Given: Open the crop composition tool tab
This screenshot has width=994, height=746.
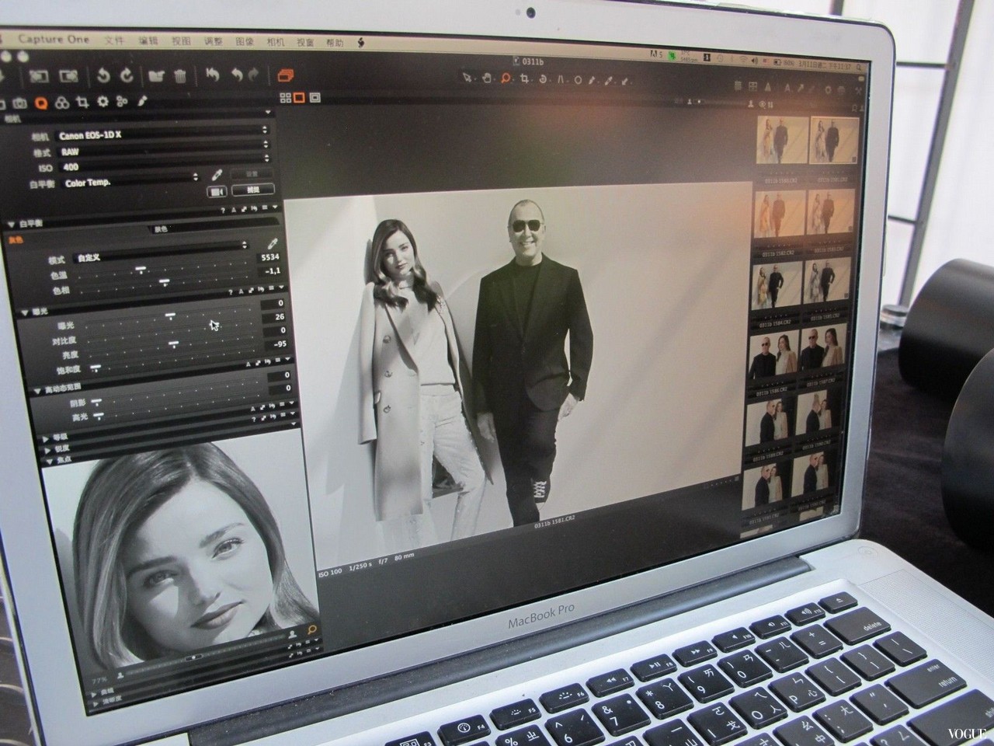Looking at the screenshot, I should (x=83, y=101).
